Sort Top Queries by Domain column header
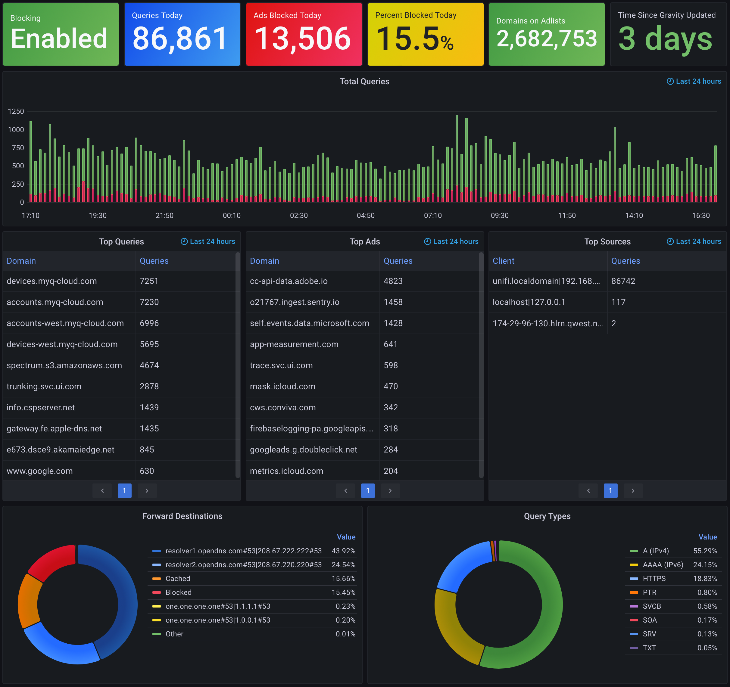Screen dimensions: 730x687 pos(21,261)
